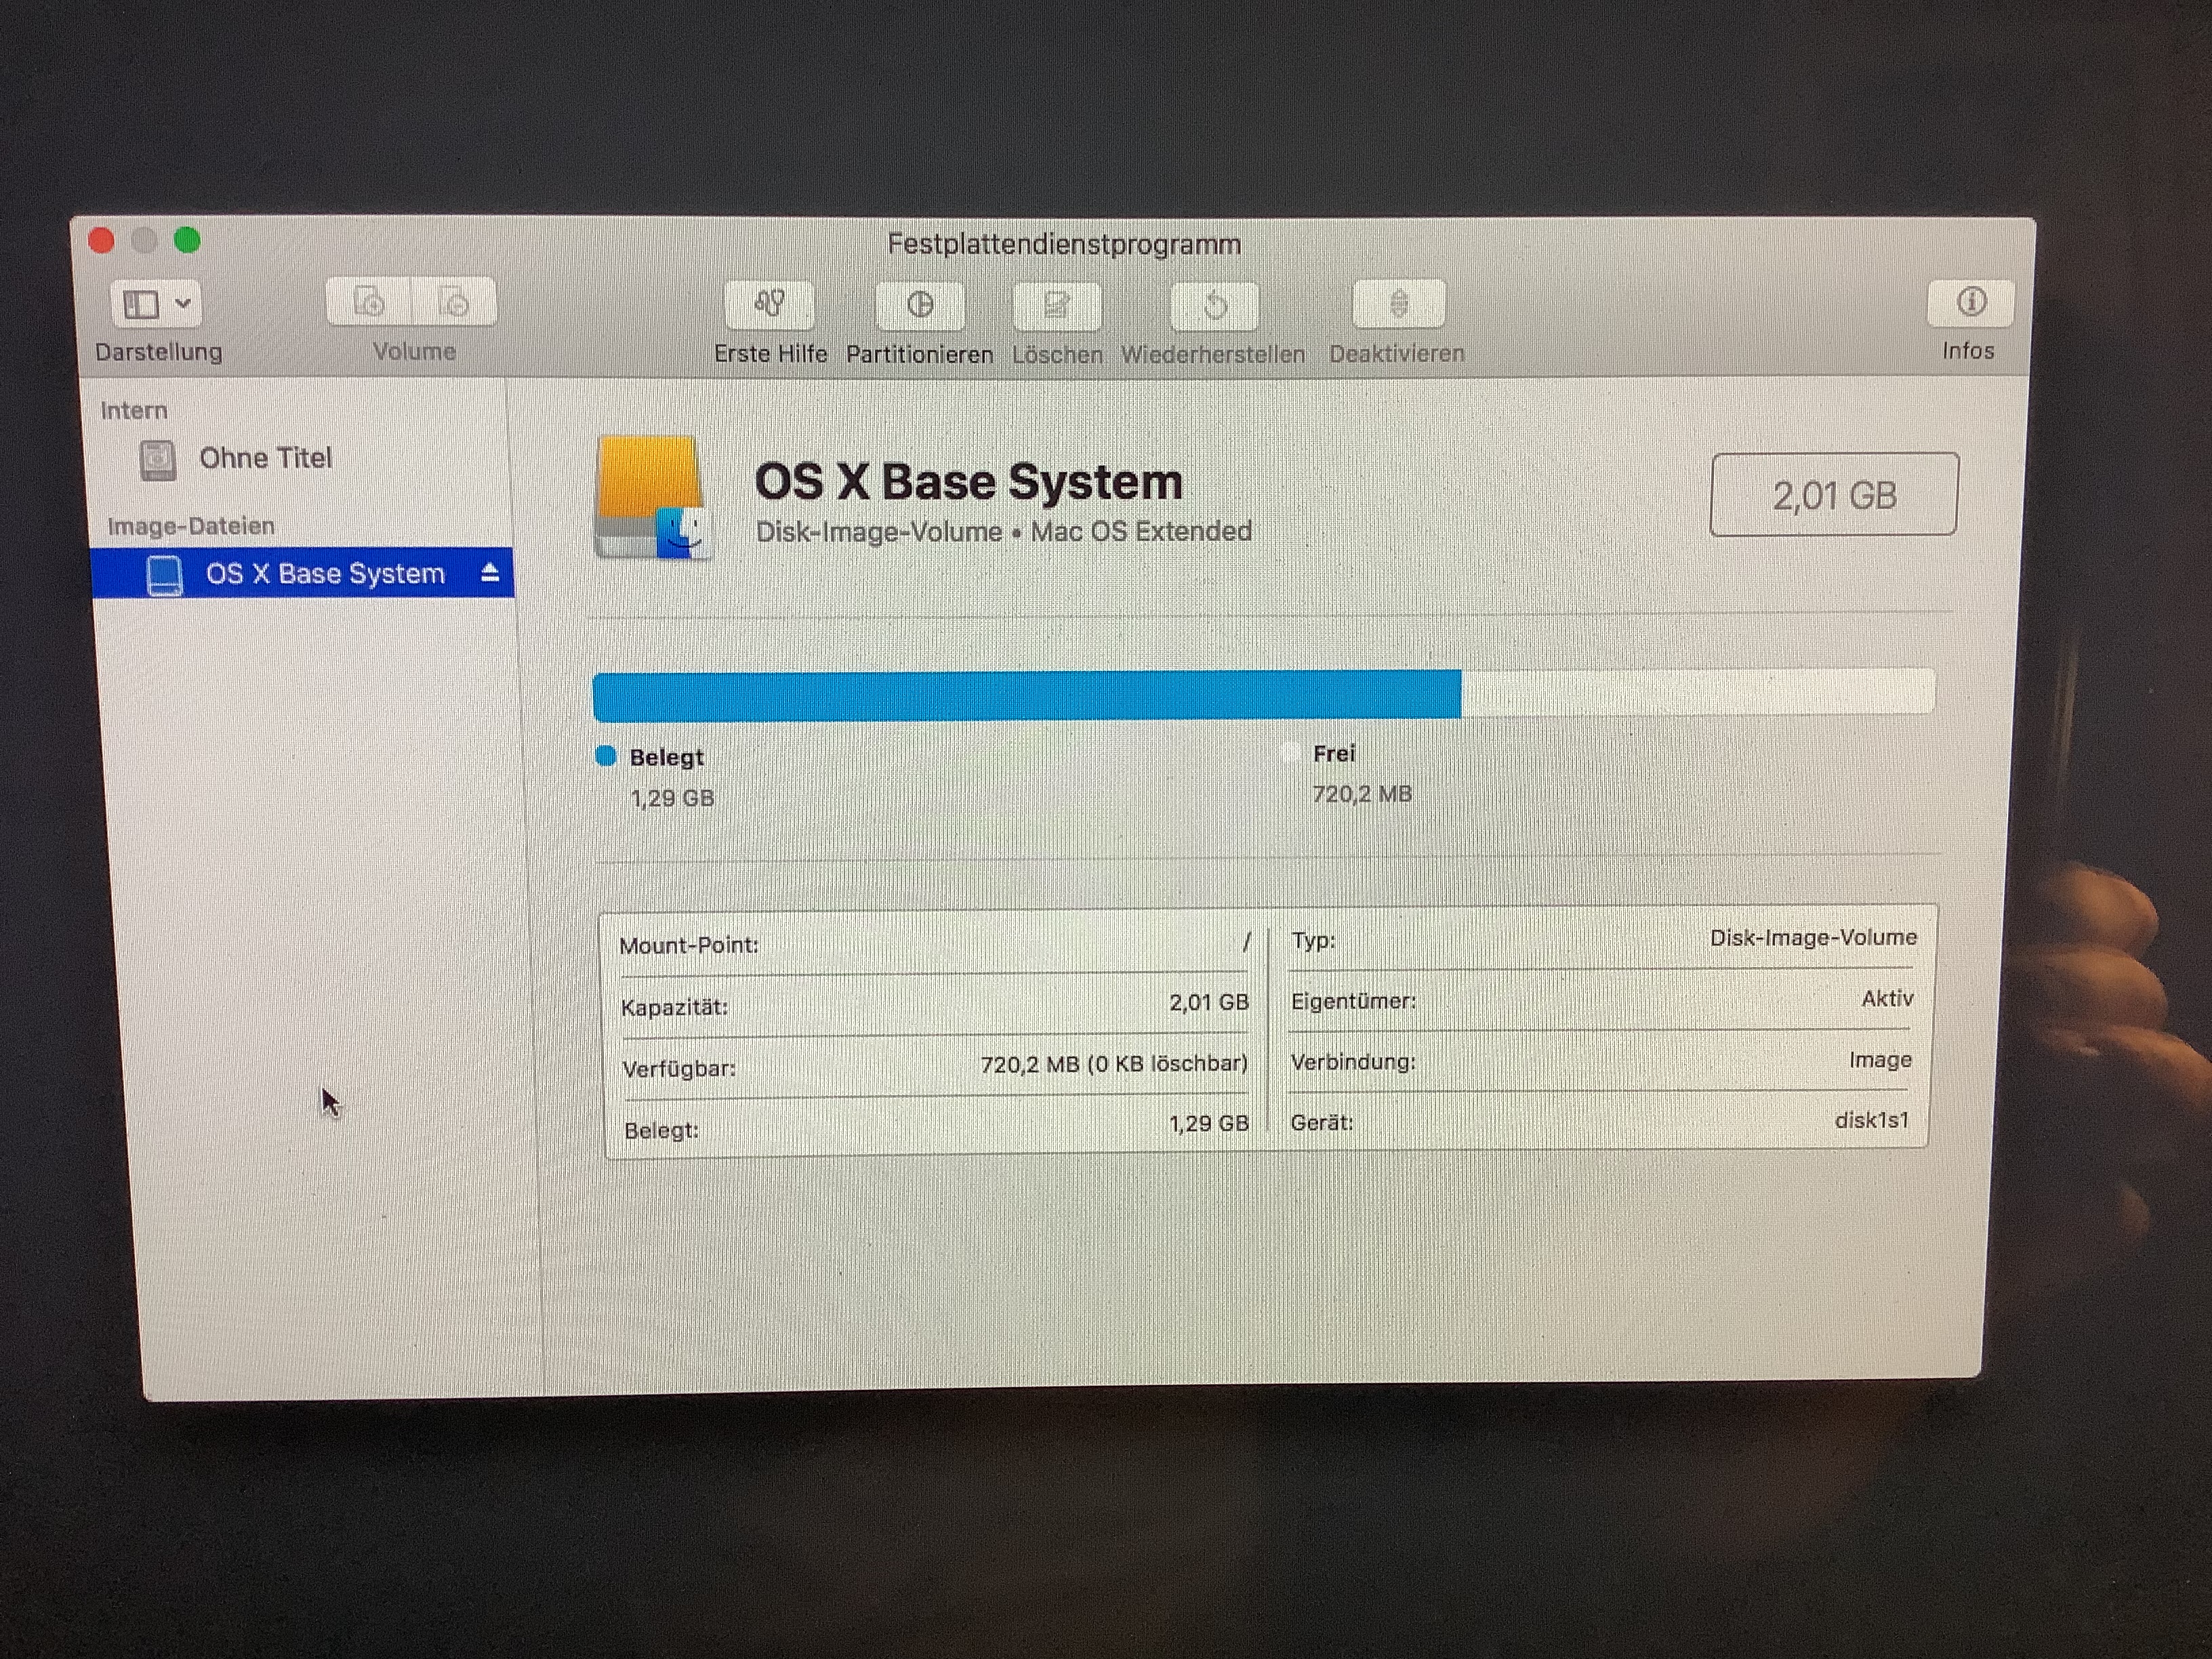Click Disk-Image-Volume • Mac OS Extended subtitle
The image size is (2212, 1659).
click(x=1003, y=531)
